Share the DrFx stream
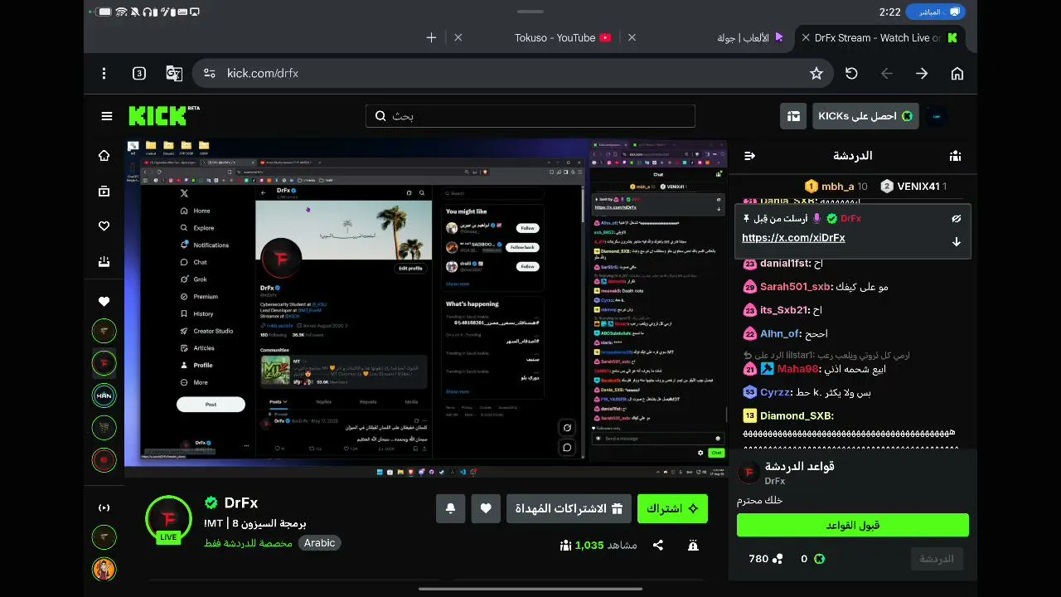 click(x=658, y=545)
